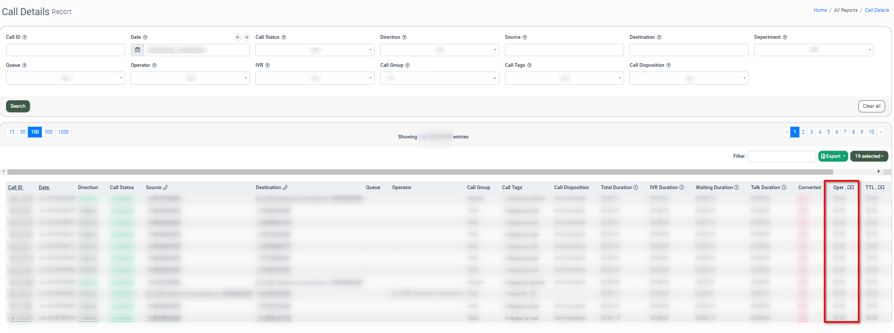
Task: Click clock icon in Total Duration header
Action: click(x=635, y=188)
